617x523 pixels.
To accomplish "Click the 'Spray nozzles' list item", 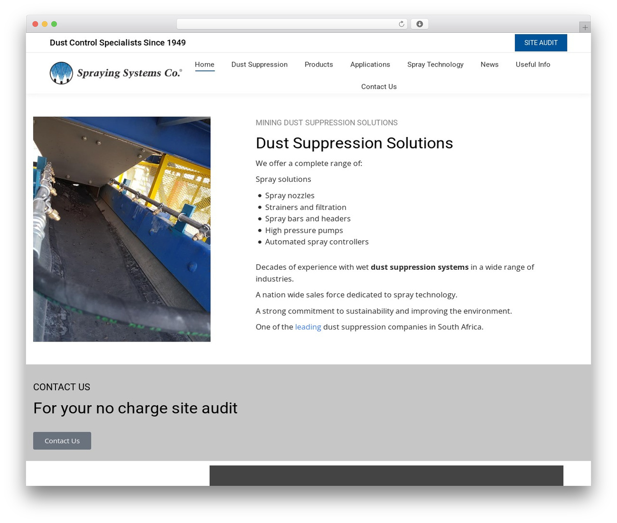I will (x=290, y=195).
